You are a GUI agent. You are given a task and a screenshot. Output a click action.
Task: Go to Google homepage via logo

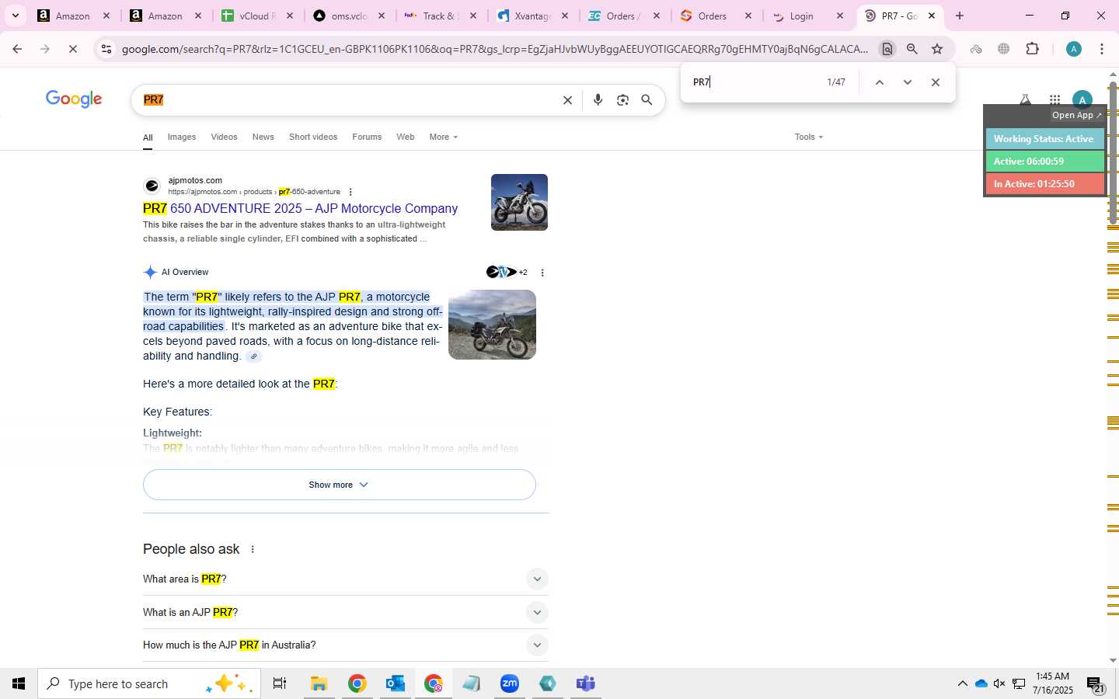coord(74,99)
